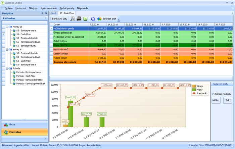Screen dimensions: 235x149
Task: Click the orange Výdaje legend swatch
Action: coord(194,86)
